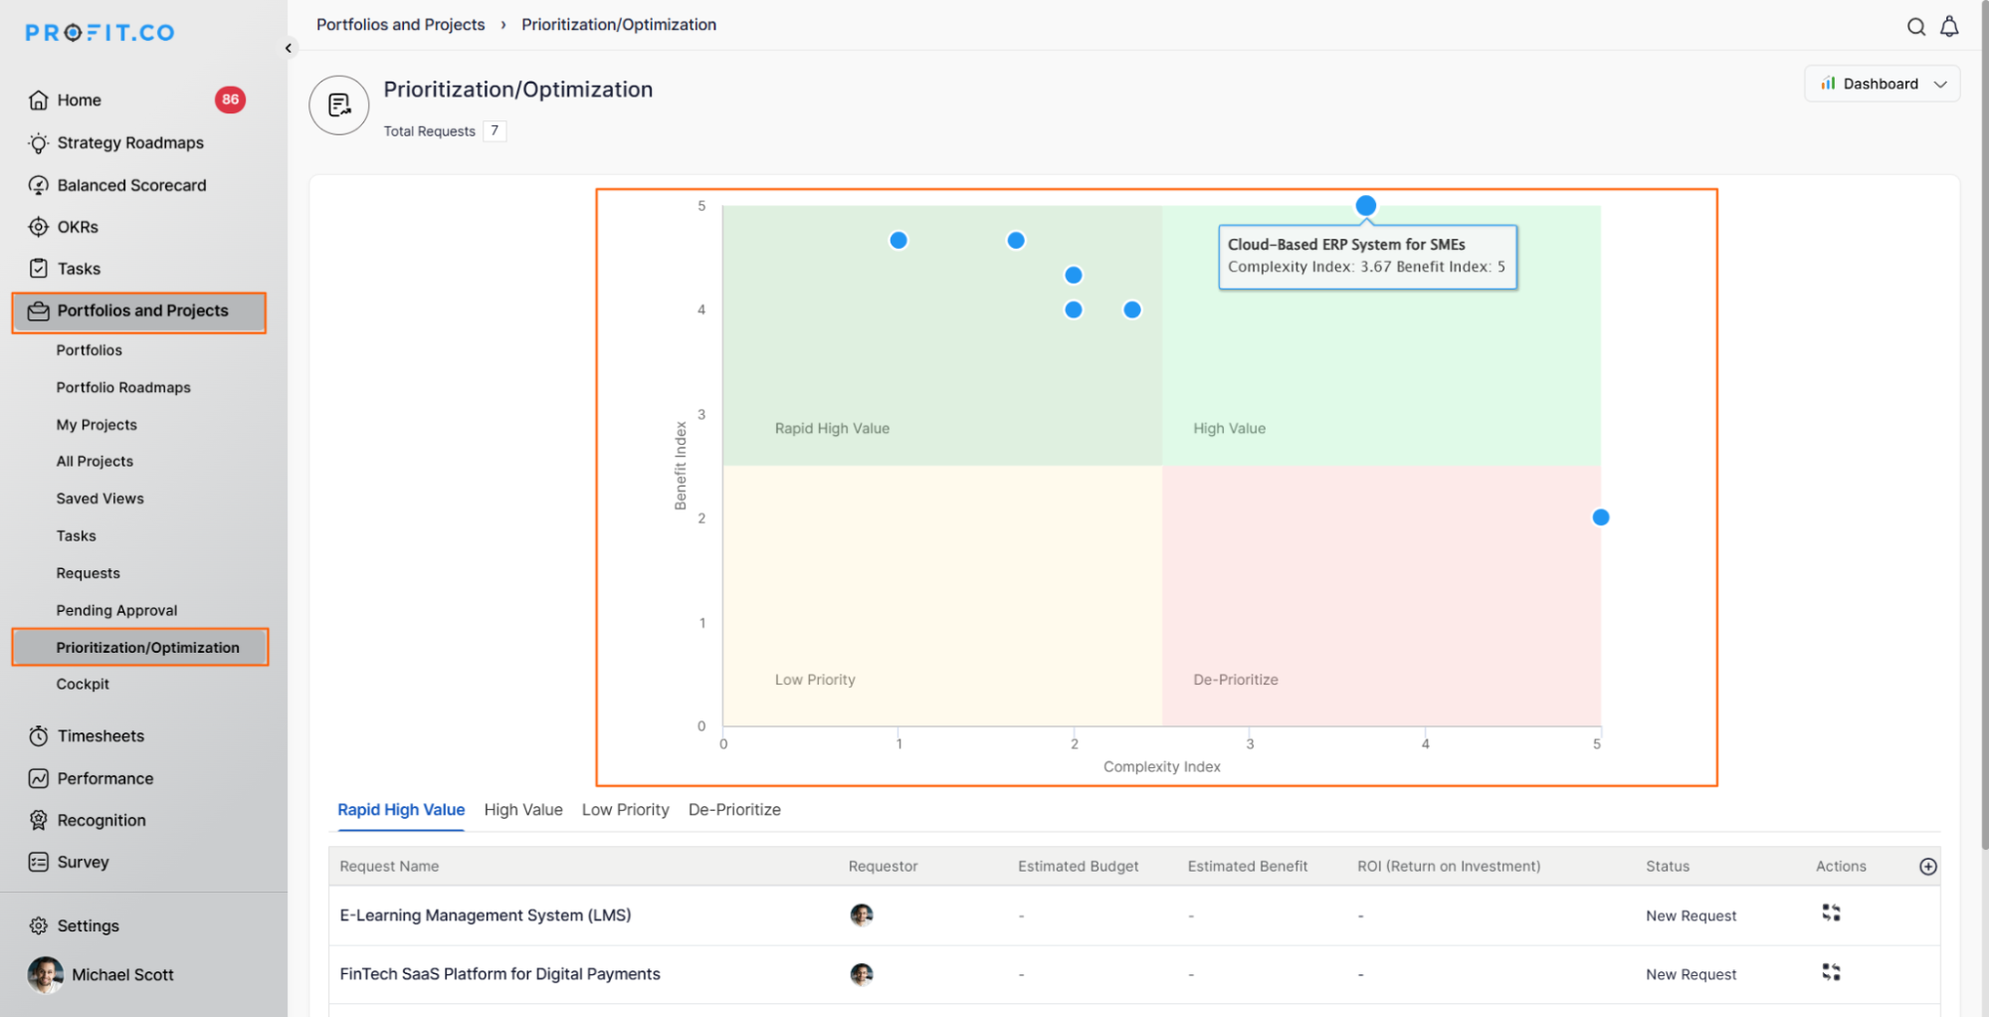The width and height of the screenshot is (1989, 1017).
Task: Open E-Learning Management System (LMS) request
Action: click(x=486, y=915)
